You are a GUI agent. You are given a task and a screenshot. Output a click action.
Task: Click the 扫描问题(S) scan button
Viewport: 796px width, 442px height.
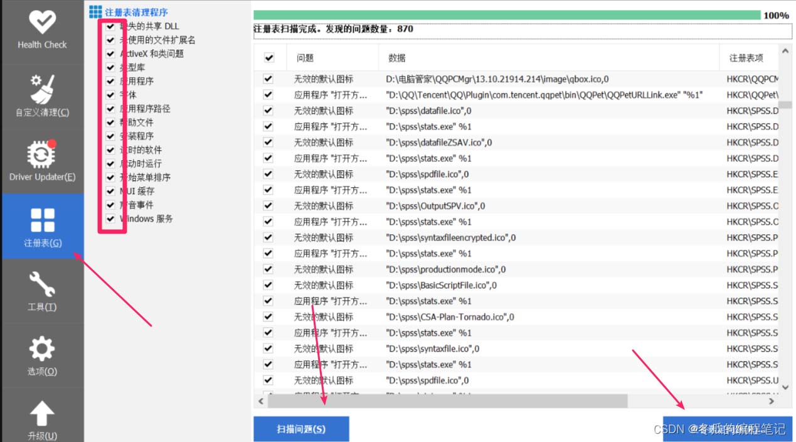[x=301, y=429]
